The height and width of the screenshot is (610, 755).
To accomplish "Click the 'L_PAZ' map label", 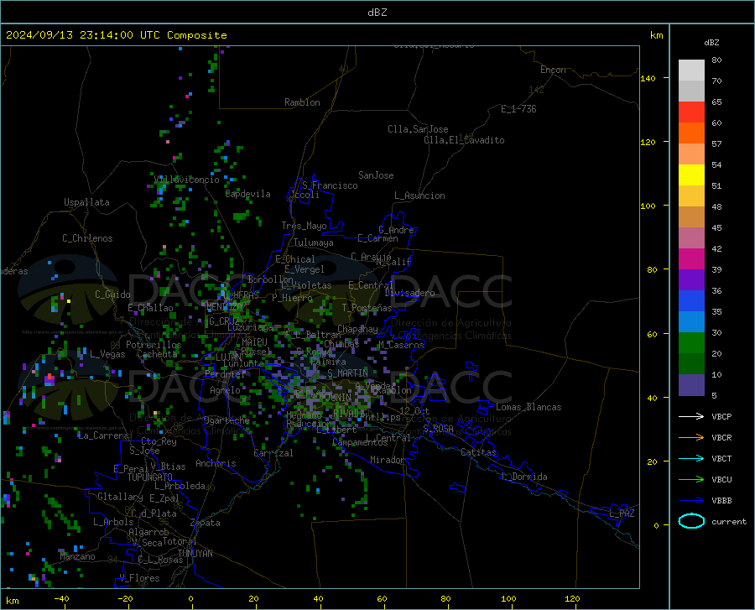I will coord(622,514).
